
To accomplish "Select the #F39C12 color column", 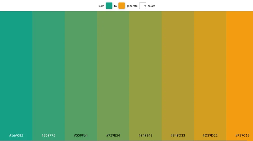I will pos(240,76).
